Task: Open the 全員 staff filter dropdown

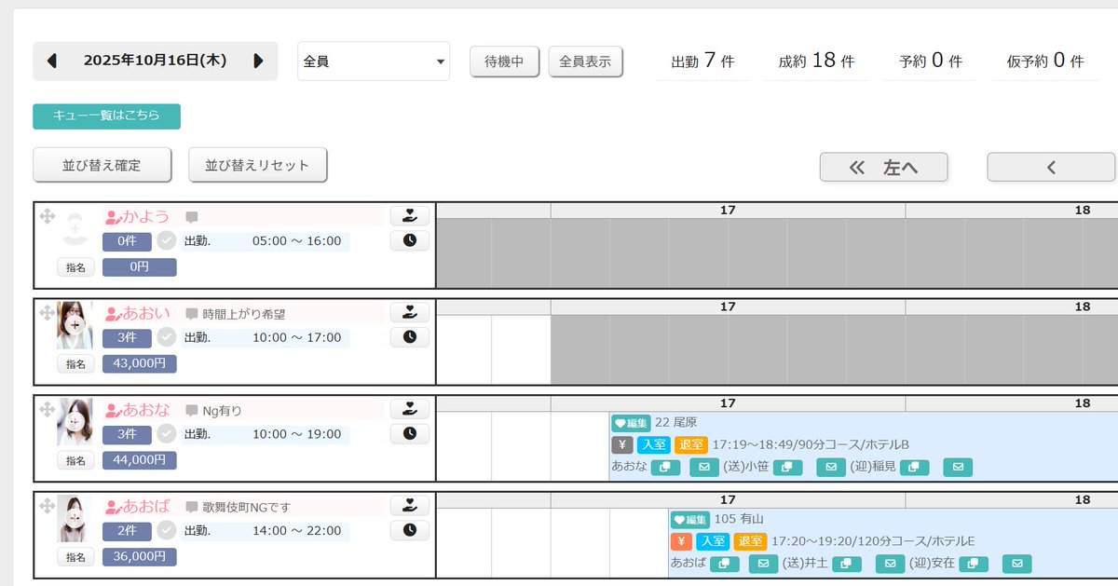Action: tap(374, 61)
